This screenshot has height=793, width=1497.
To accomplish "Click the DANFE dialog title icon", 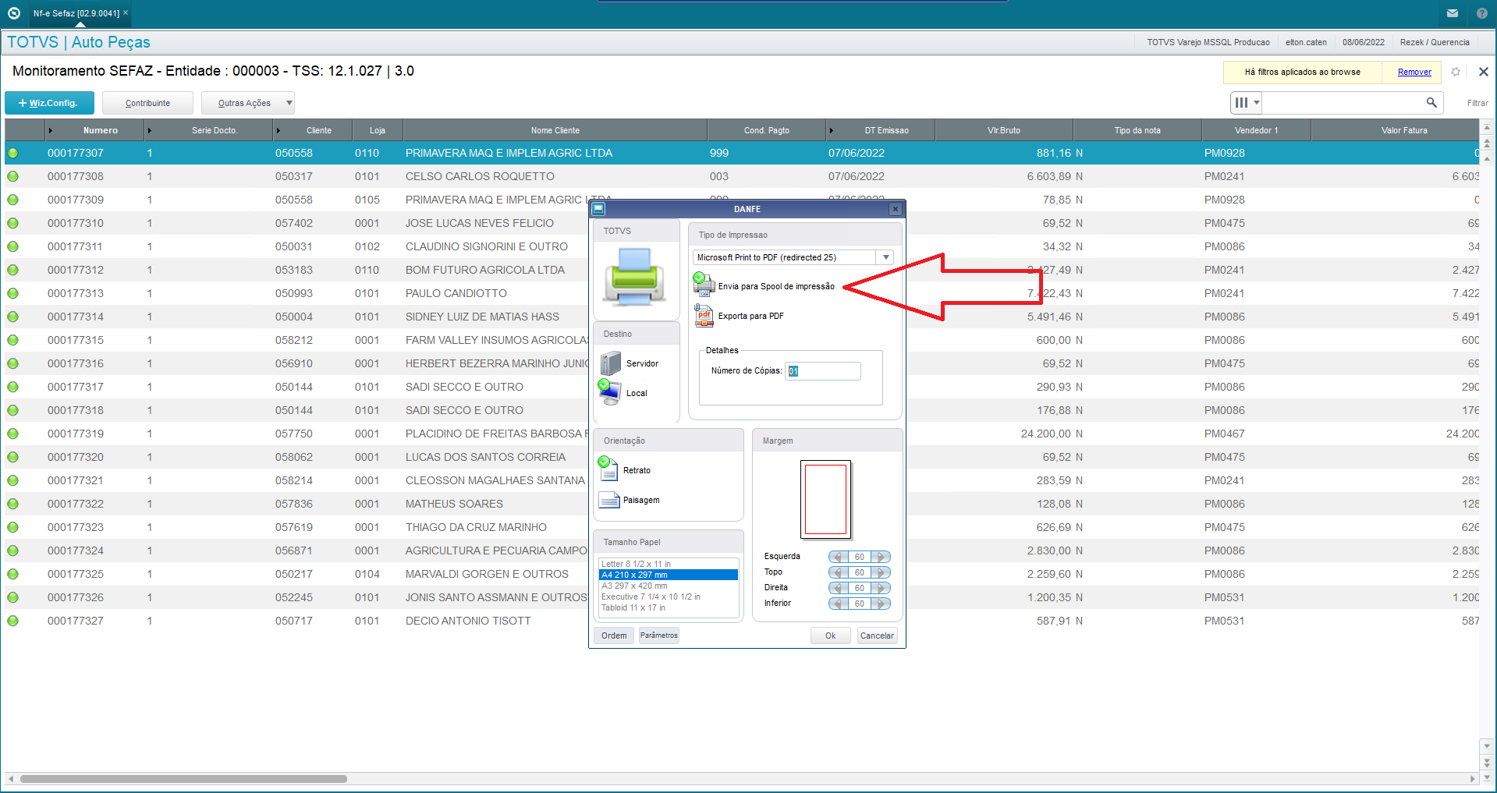I will click(598, 209).
